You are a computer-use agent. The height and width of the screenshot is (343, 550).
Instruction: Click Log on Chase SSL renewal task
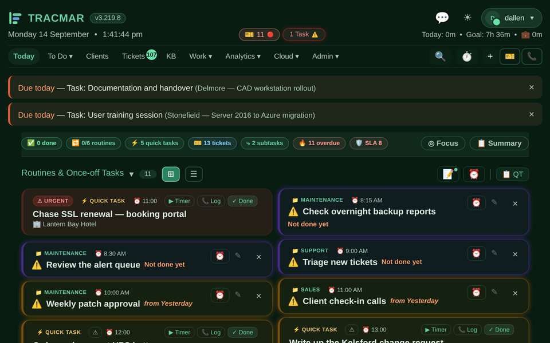coord(211,201)
